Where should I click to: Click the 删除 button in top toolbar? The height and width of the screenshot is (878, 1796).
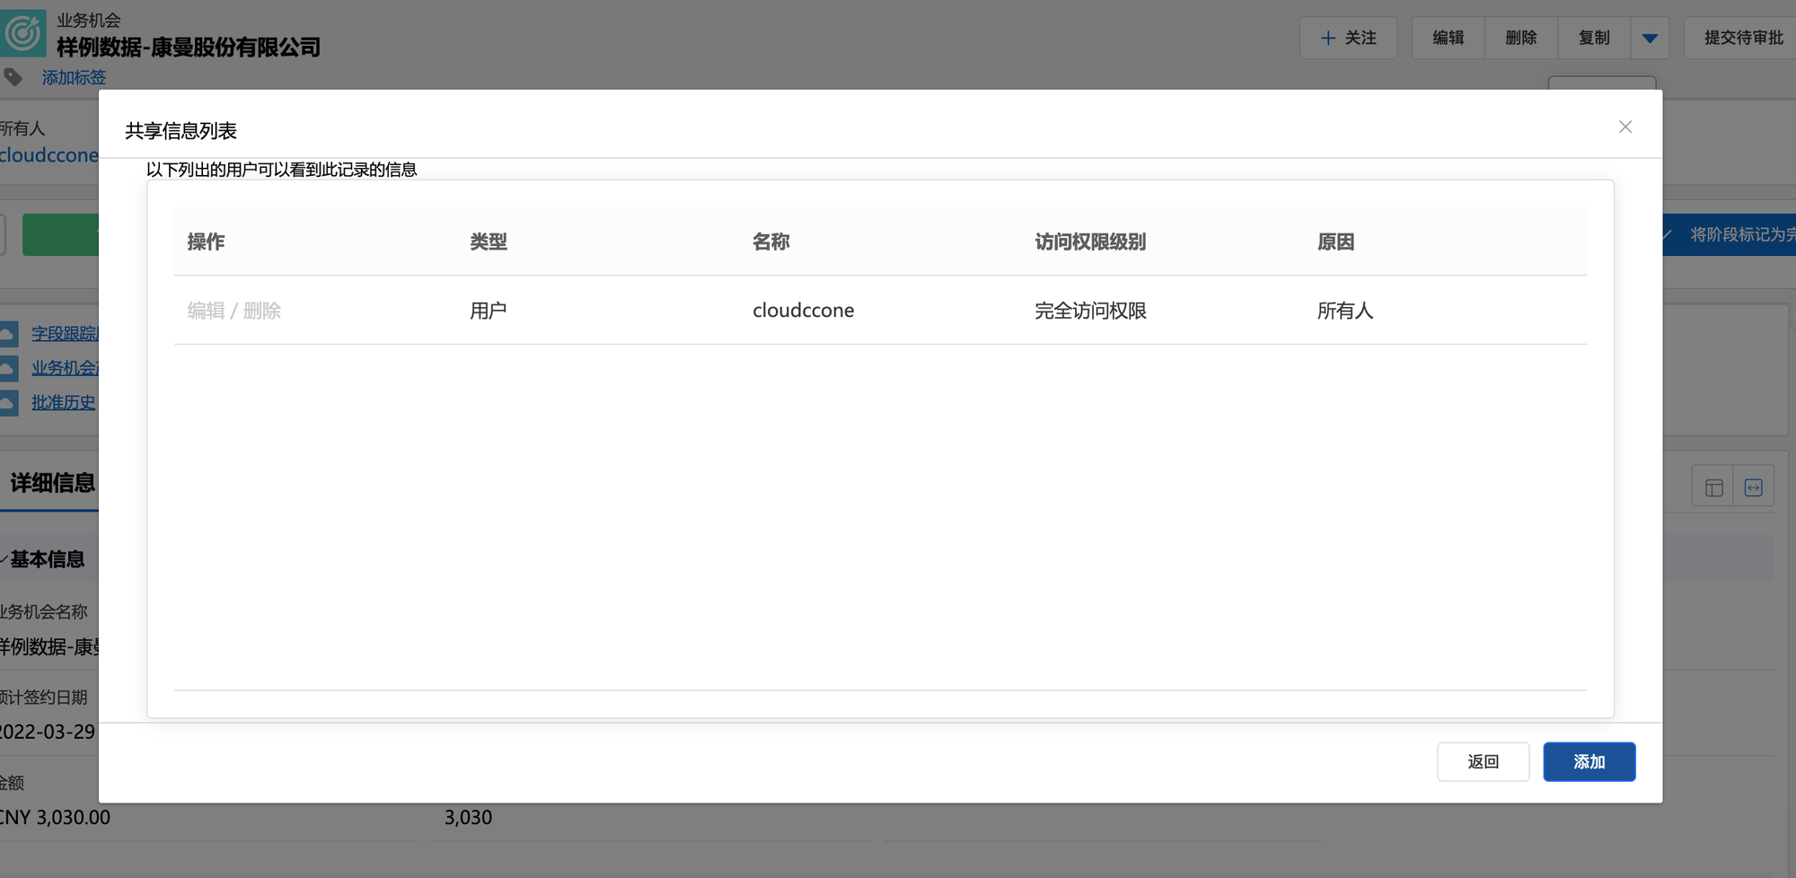(1520, 38)
